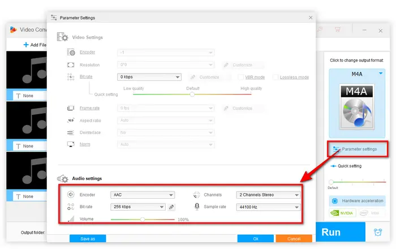Click the Norm monitor icon
The width and height of the screenshot is (396, 249).
click(x=71, y=144)
